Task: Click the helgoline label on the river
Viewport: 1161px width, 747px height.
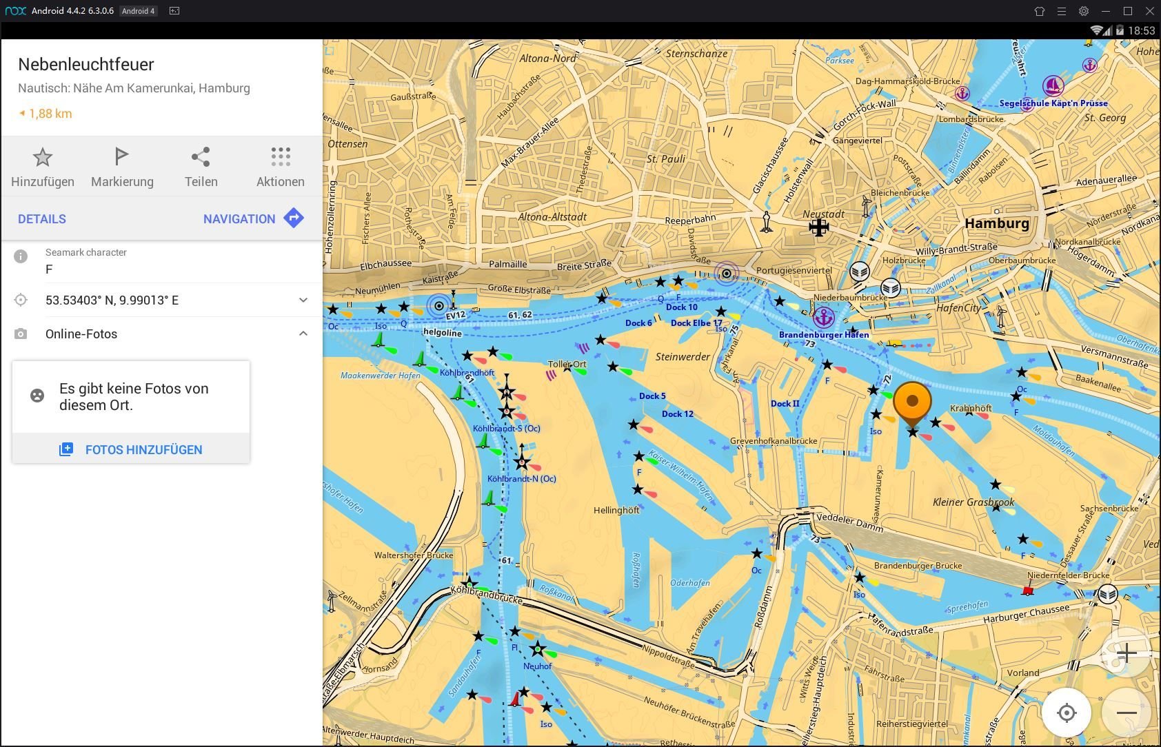Action: tap(443, 333)
